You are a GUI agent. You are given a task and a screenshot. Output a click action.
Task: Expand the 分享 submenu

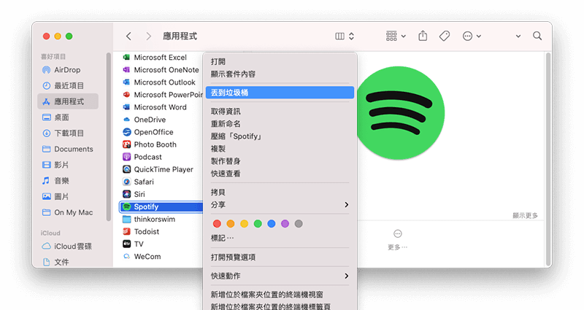(280, 205)
